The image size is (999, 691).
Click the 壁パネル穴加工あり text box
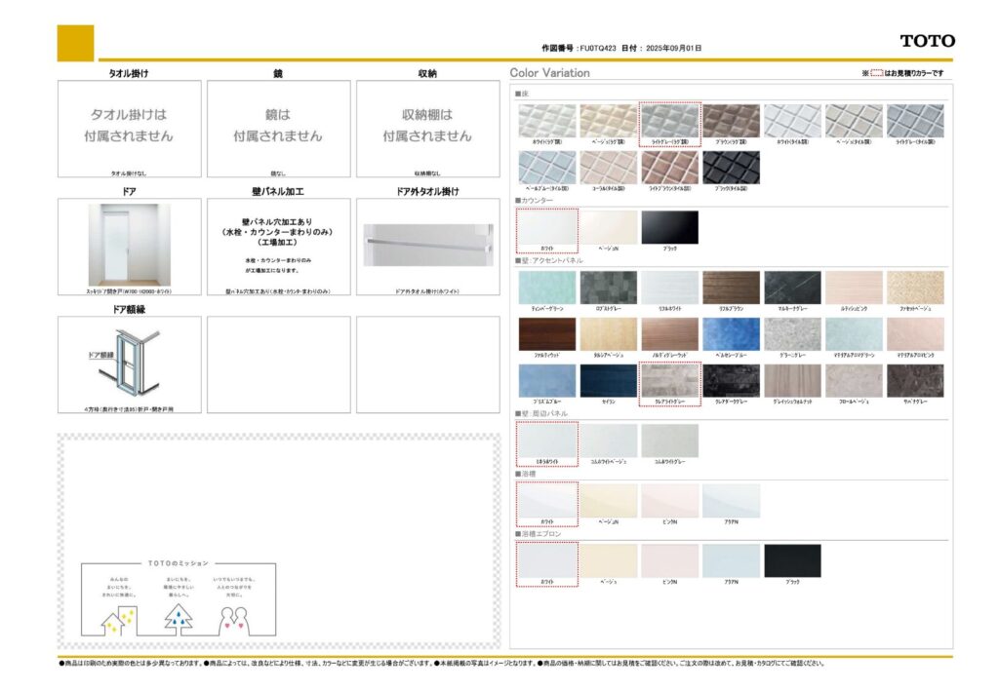[278, 244]
